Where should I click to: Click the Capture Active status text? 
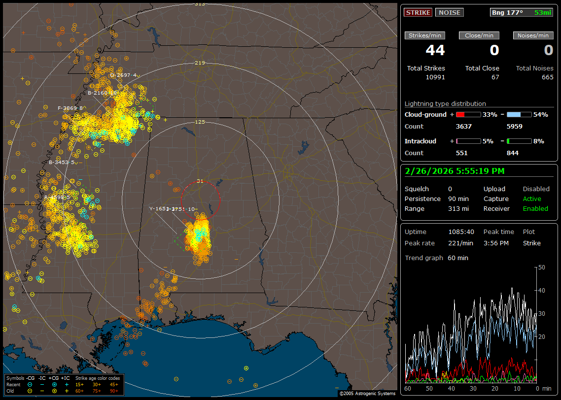[532, 199]
